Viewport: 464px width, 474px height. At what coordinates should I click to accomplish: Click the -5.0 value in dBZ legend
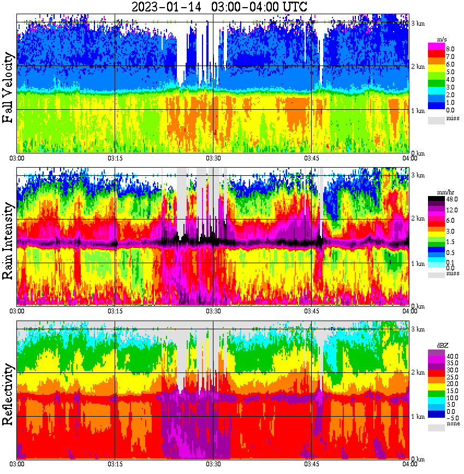(x=453, y=418)
